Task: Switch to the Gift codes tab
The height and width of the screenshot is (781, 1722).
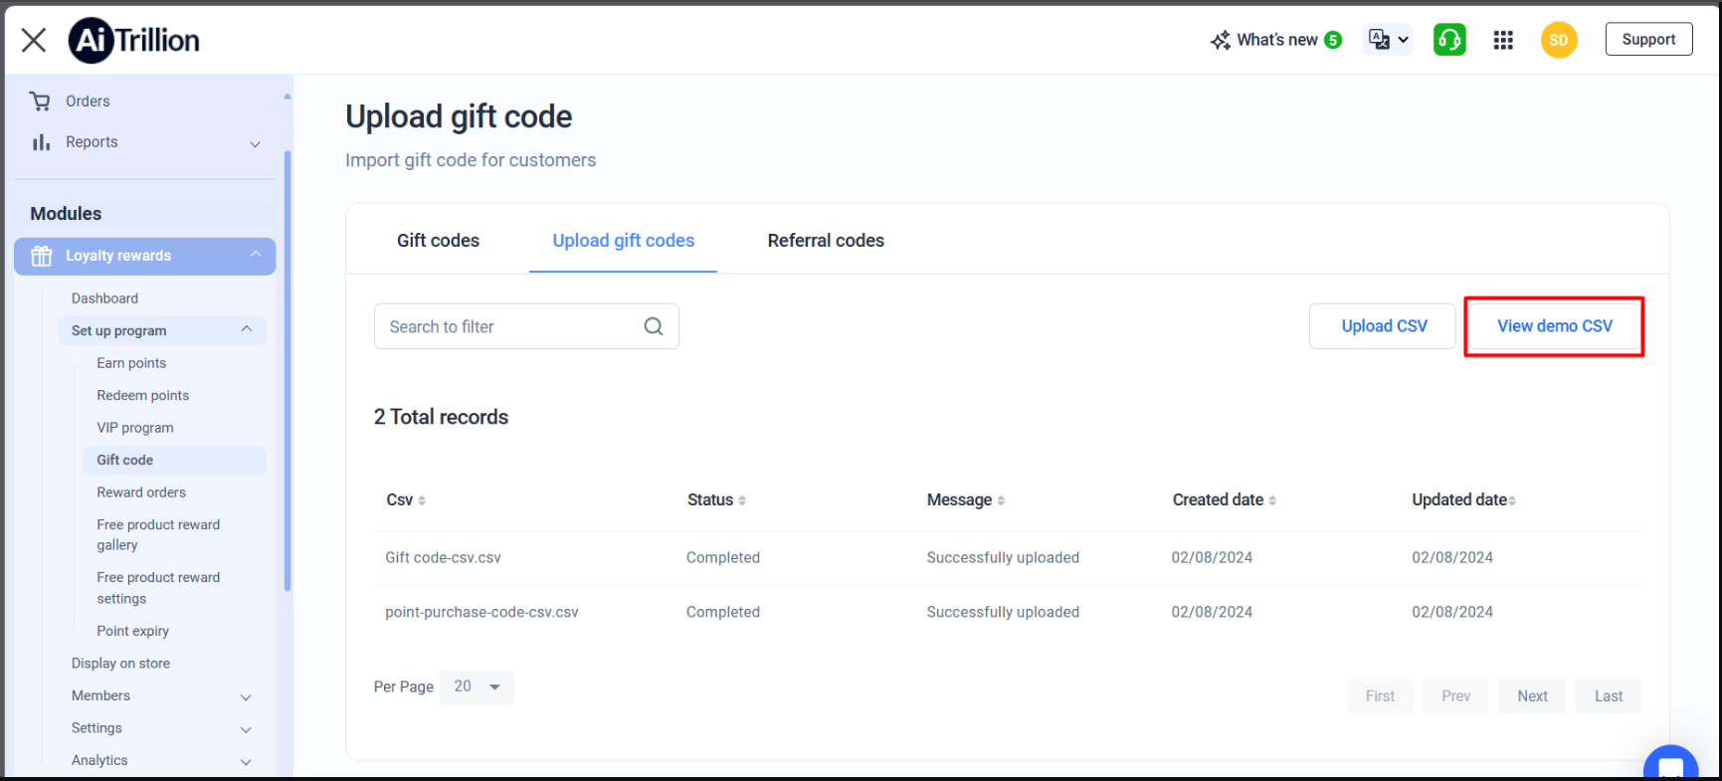Action: tap(438, 241)
